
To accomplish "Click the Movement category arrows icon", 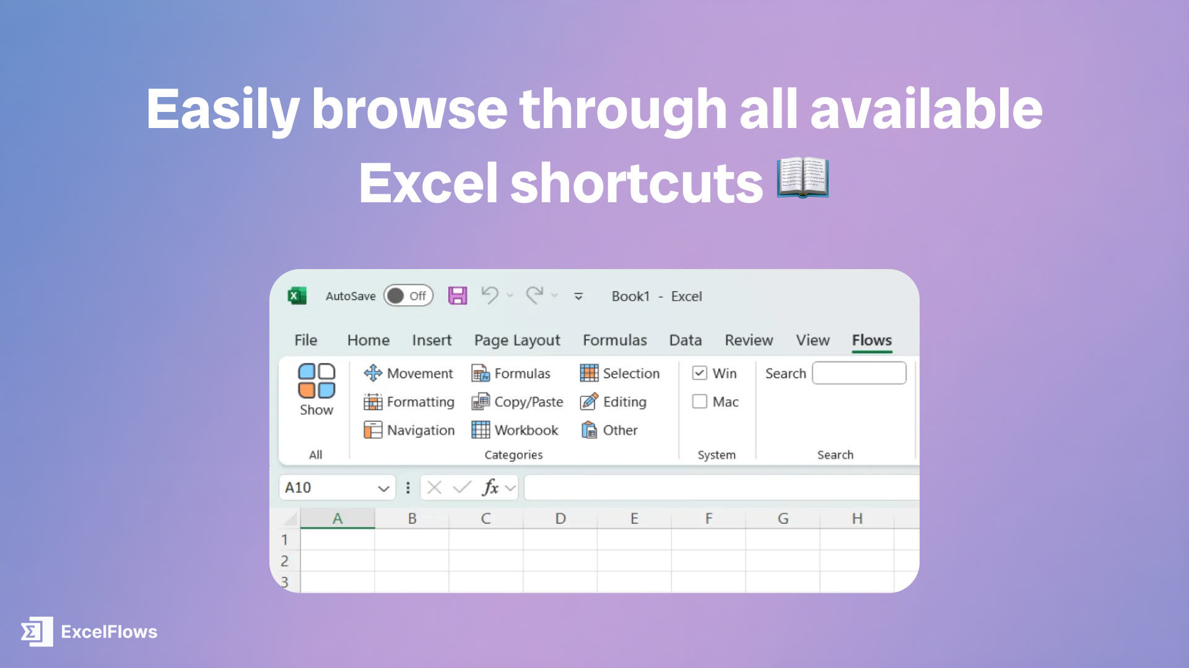I will tap(373, 373).
